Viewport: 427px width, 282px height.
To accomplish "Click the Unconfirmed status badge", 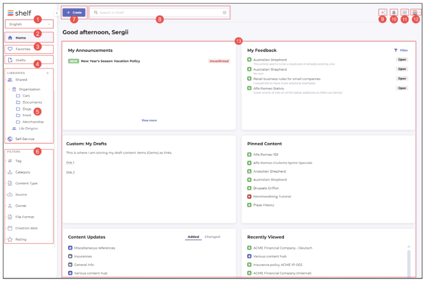I will pyautogui.click(x=219, y=61).
